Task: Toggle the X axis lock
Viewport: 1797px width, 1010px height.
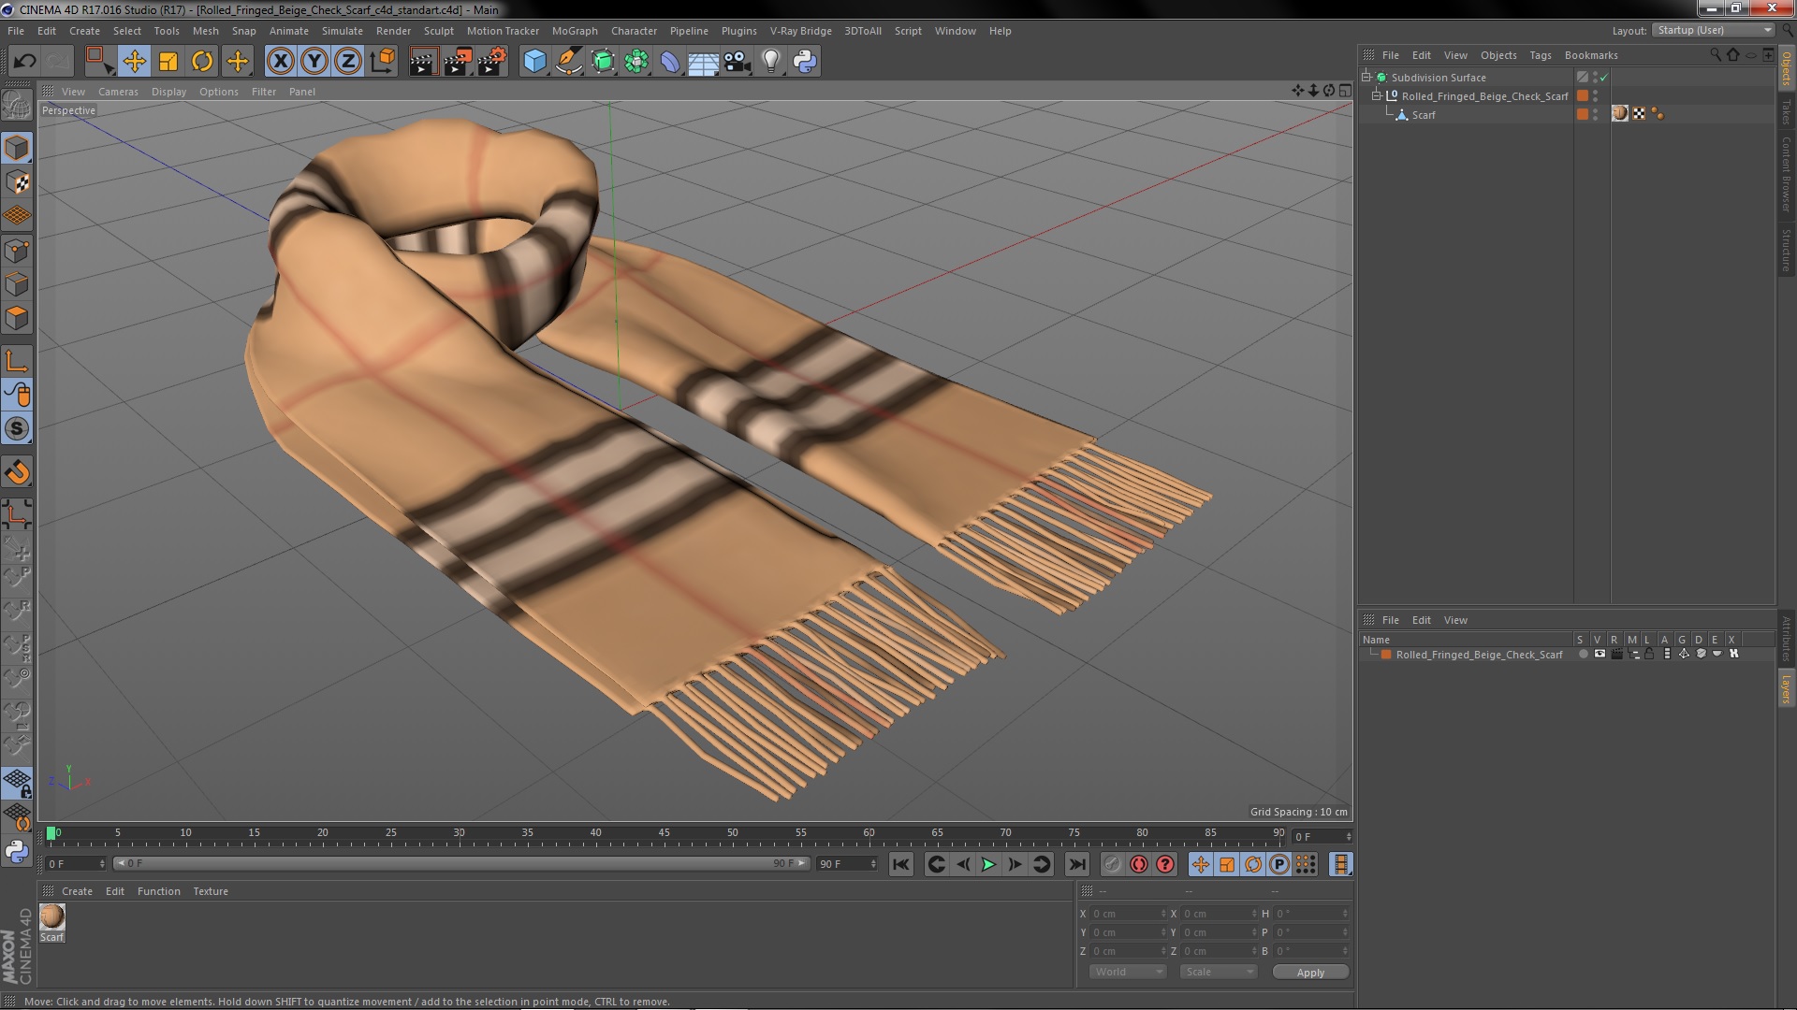Action: click(280, 62)
